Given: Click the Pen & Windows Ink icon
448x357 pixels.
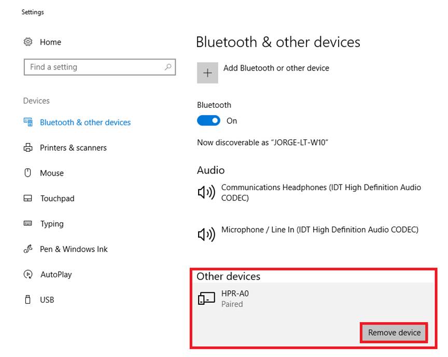Looking at the screenshot, I should point(28,249).
